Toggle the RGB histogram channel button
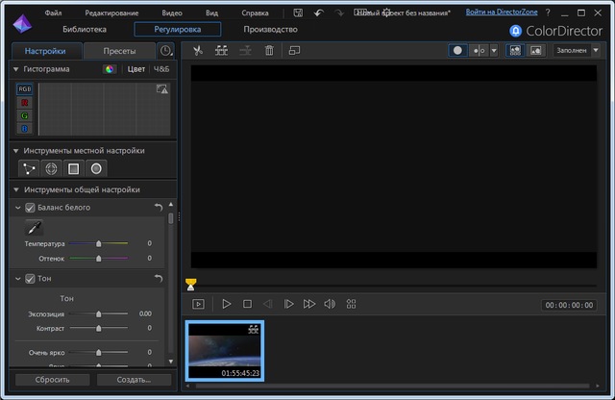The height and width of the screenshot is (400, 615). point(25,88)
